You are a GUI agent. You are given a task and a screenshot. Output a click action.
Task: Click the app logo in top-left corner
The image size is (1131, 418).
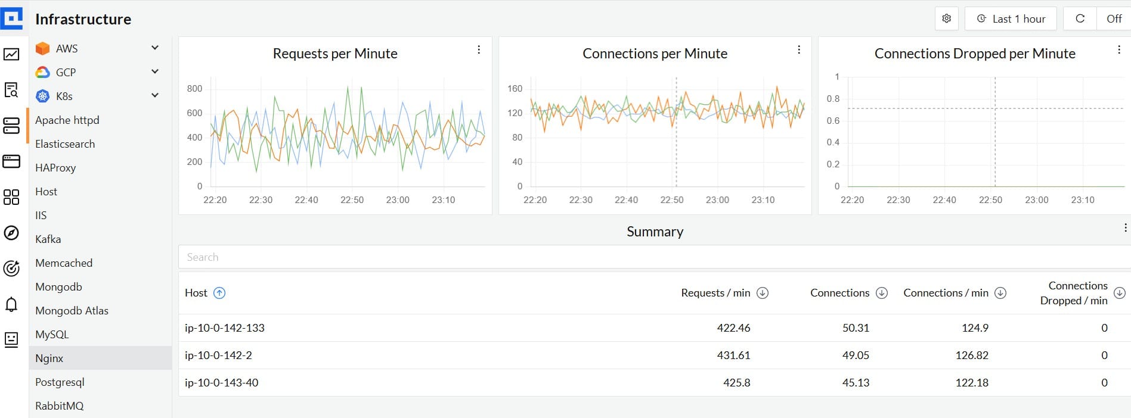[12, 18]
